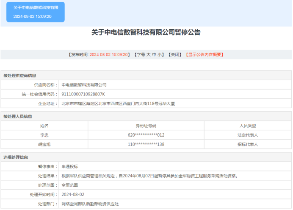Click the 企业地址 label
The width and height of the screenshot is (293, 210).
point(48,104)
